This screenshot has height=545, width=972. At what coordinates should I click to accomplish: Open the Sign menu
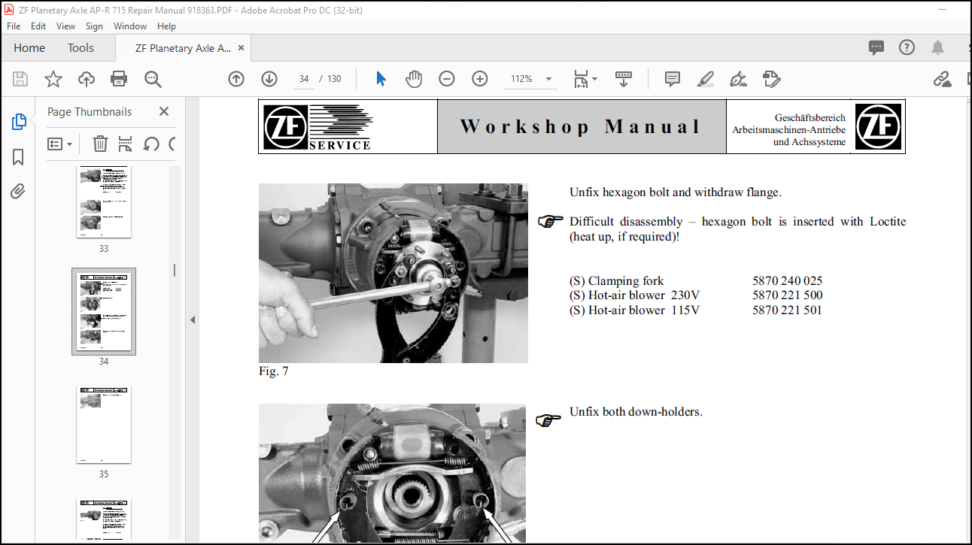point(94,26)
